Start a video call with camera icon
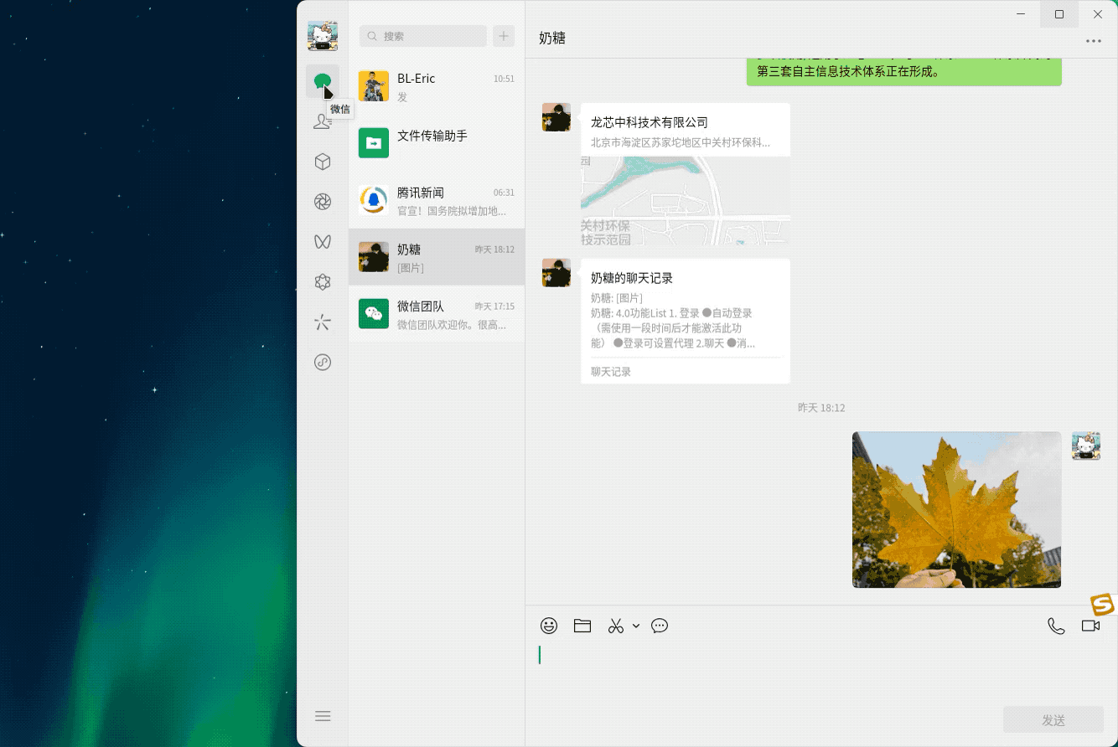The height and width of the screenshot is (747, 1118). [1090, 626]
